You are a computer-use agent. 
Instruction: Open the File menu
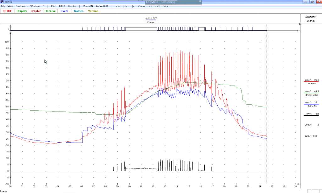pos(3,6)
